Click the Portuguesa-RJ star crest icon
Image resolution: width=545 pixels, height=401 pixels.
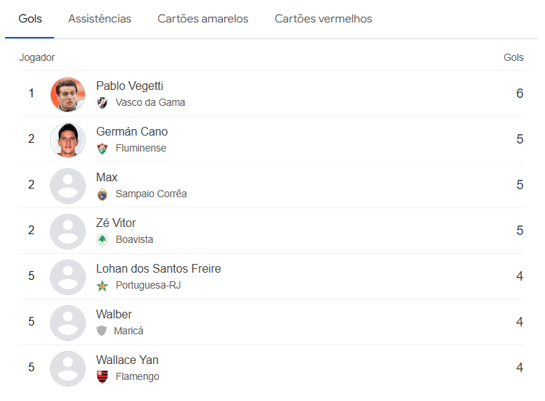(x=102, y=286)
